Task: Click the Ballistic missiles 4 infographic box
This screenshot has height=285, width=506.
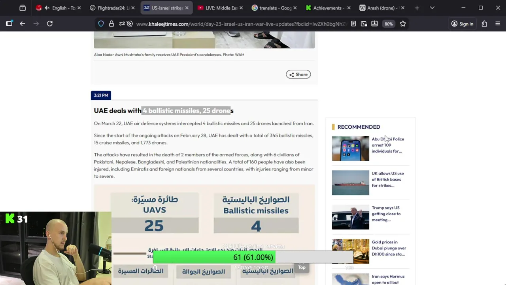Action: click(256, 213)
